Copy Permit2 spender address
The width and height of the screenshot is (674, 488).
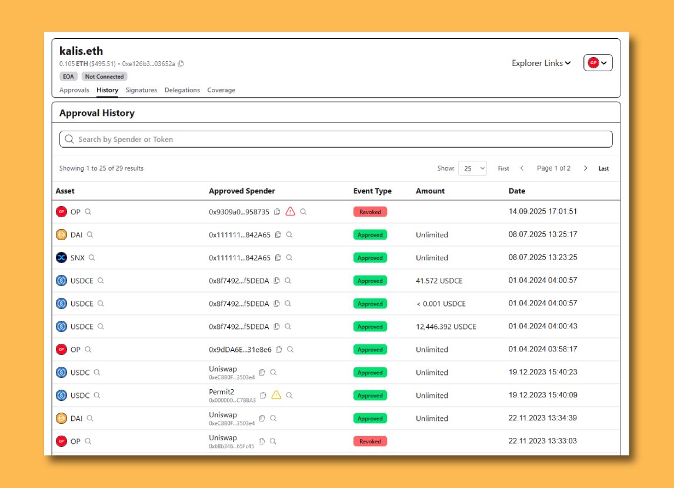[x=263, y=395]
